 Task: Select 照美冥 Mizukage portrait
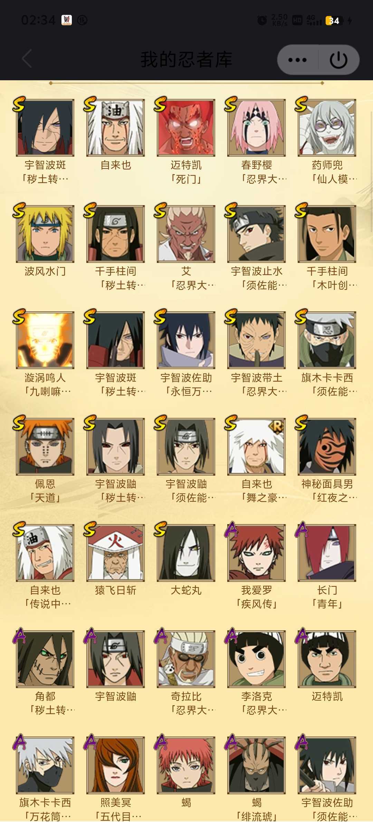(x=116, y=765)
